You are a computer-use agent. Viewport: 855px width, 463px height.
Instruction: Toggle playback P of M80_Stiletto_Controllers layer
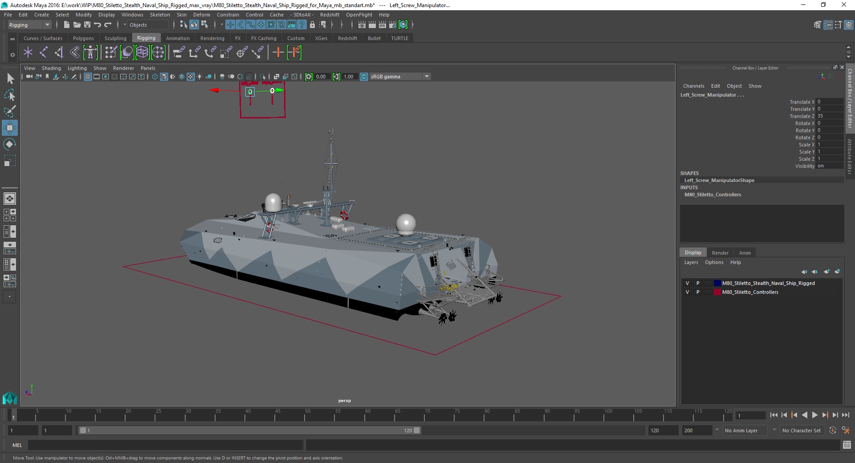point(698,292)
